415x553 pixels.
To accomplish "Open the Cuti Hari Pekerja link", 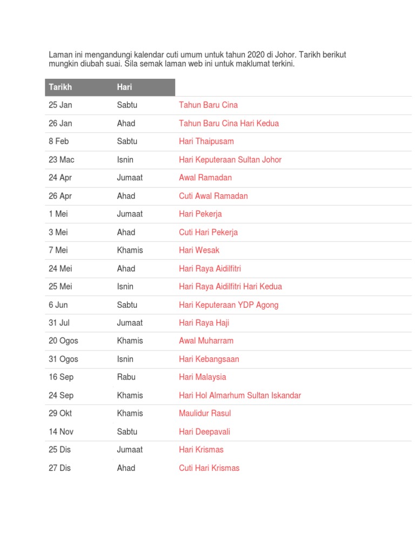I will (208, 232).
